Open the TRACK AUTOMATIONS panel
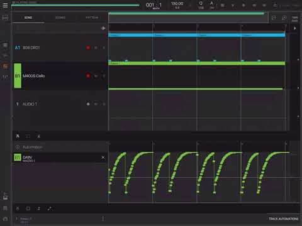This screenshot has width=302, height=226. click(x=283, y=218)
